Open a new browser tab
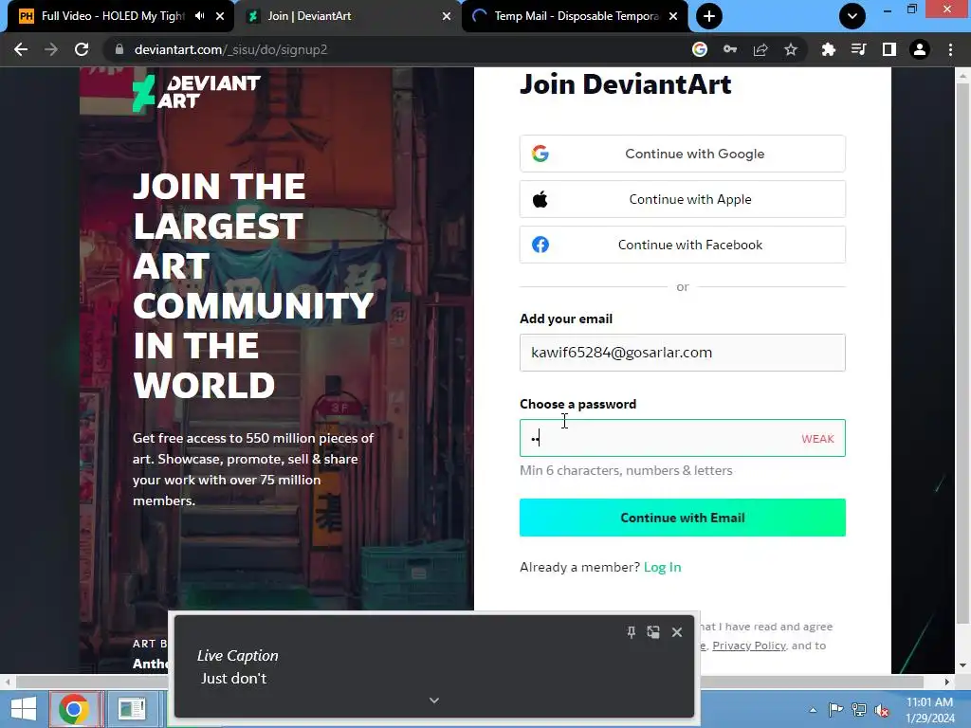971x728 pixels. coord(709,16)
